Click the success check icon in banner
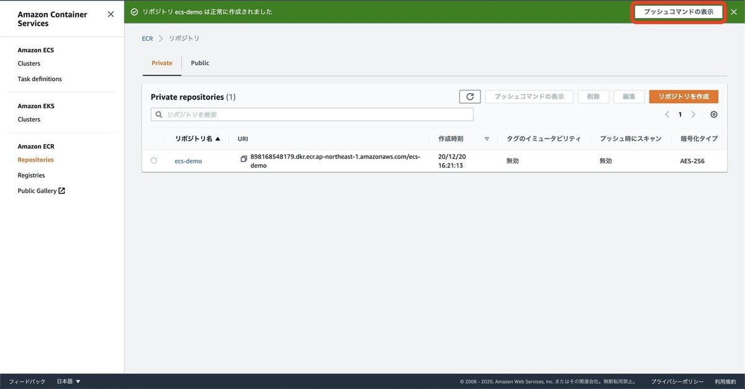 tap(134, 12)
